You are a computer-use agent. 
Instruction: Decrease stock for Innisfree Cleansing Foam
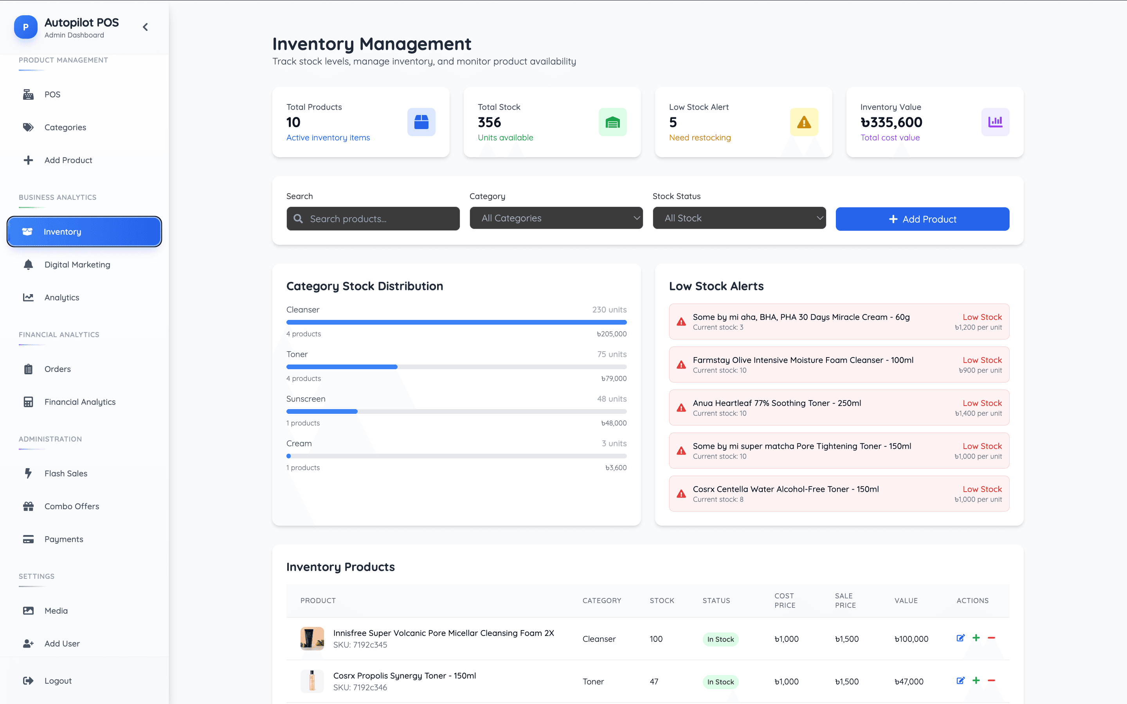992,638
